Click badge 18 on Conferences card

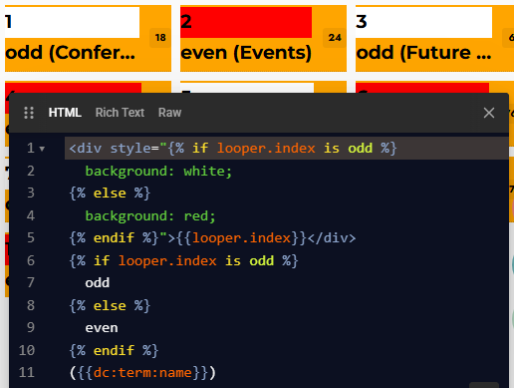coord(160,38)
